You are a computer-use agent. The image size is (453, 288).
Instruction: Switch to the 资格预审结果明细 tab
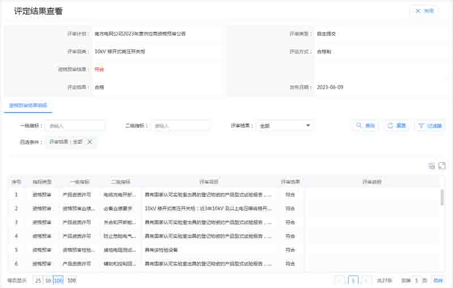(28, 105)
